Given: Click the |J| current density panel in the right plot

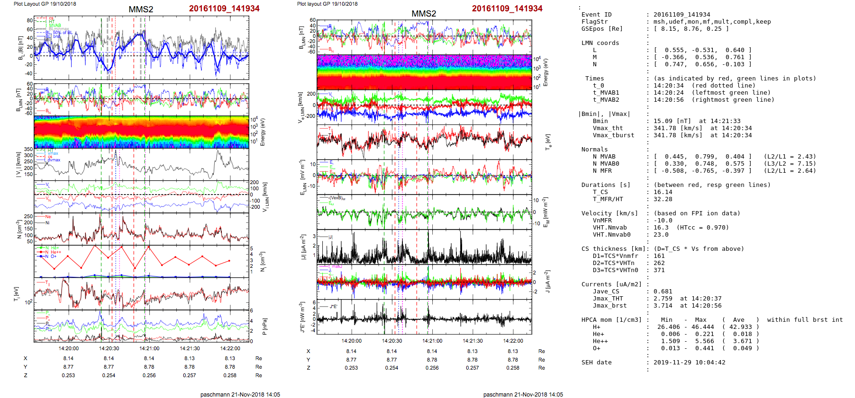Looking at the screenshot, I should point(424,247).
